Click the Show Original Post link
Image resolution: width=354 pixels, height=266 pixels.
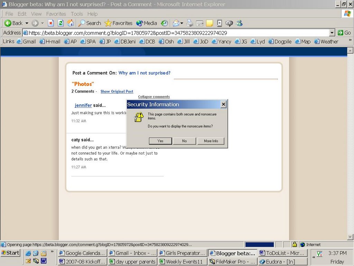coord(117,91)
